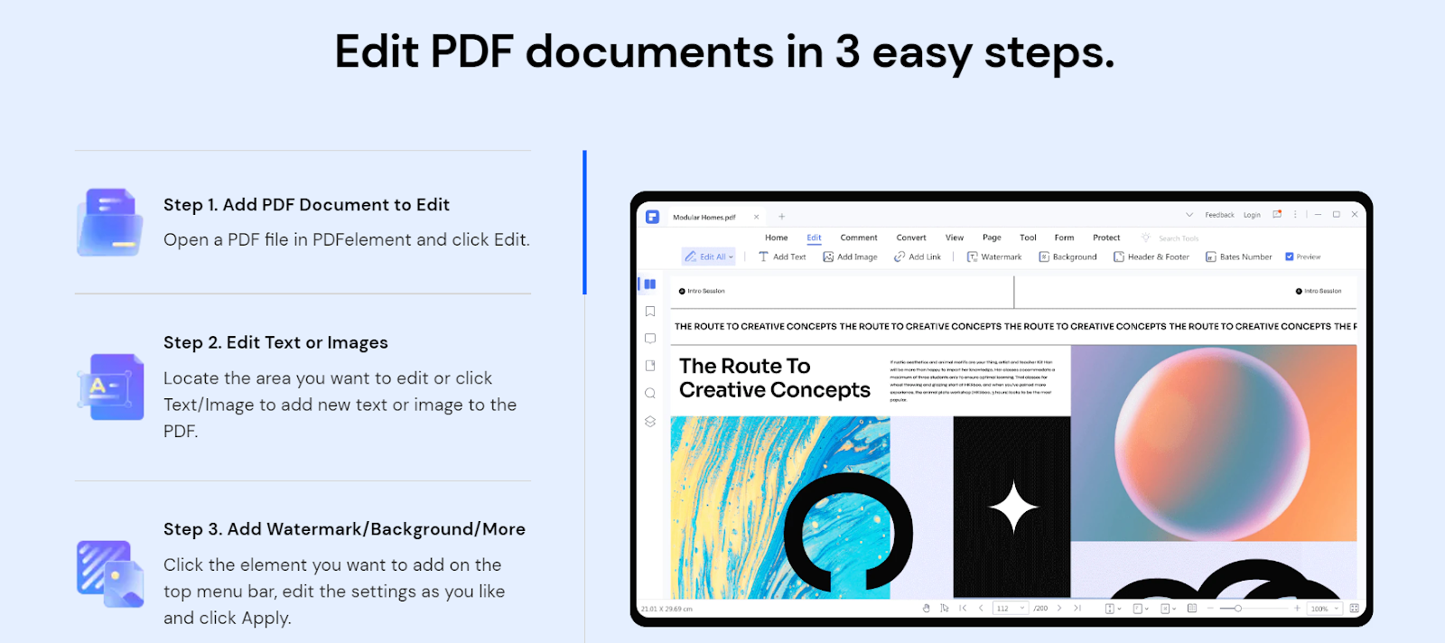Click the Feedback link

coord(1219,215)
